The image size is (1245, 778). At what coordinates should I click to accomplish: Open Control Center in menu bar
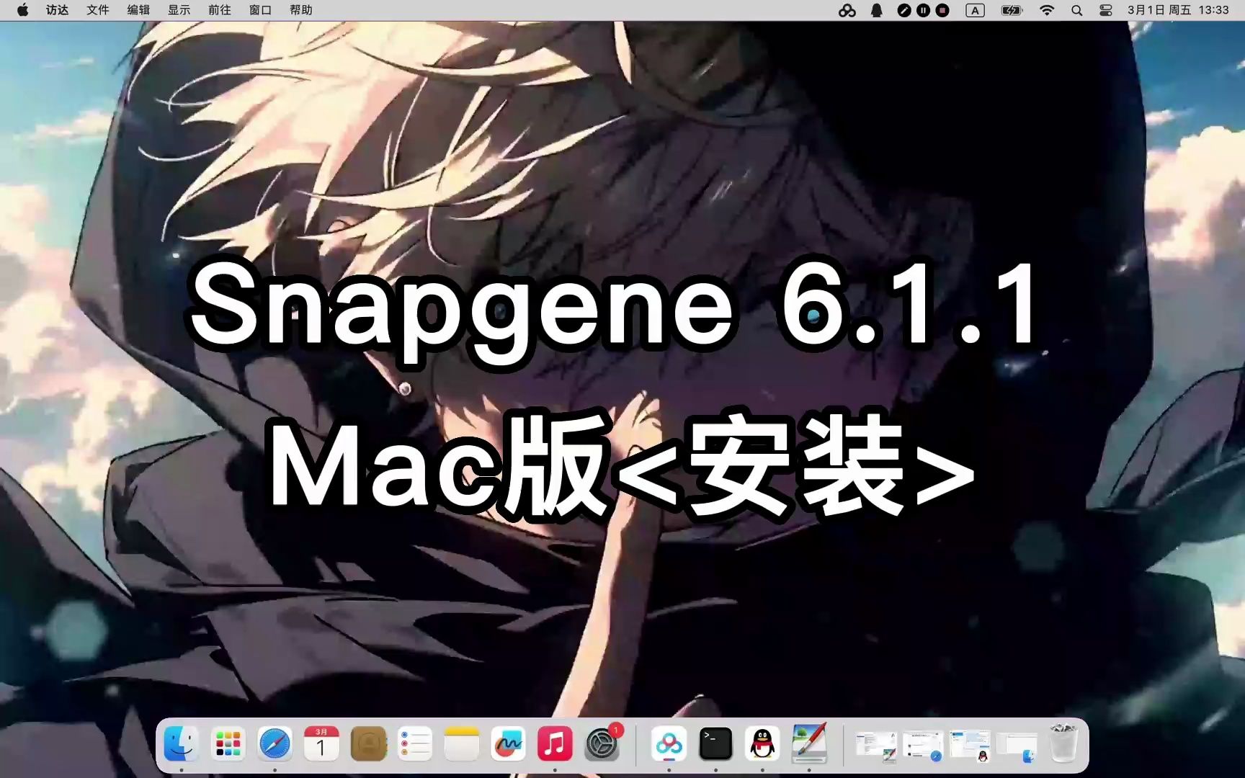pyautogui.click(x=1106, y=10)
